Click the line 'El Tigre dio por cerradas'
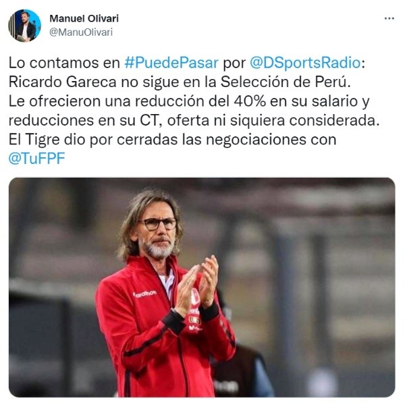This screenshot has height=405, width=405. coord(93,140)
